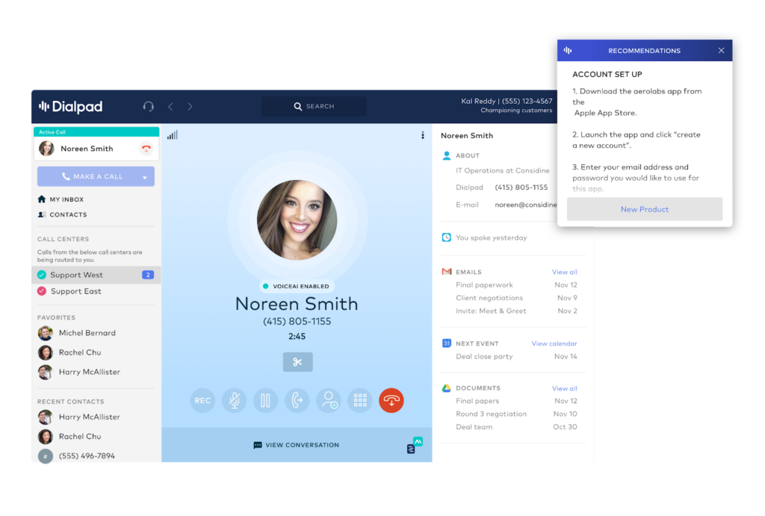Image resolution: width=765 pixels, height=516 pixels.
Task: Click the clock icon by You spoke yesterday
Action: point(447,237)
